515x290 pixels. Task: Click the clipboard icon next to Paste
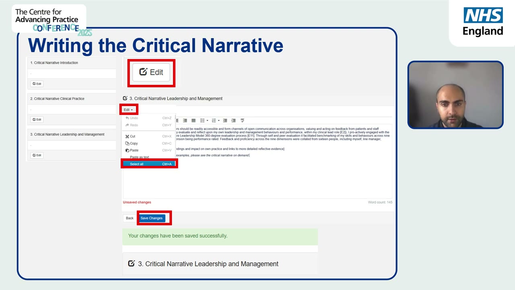[127, 150]
